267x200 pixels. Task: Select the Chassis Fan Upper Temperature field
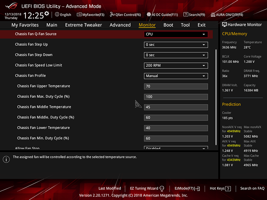[x=176, y=86]
